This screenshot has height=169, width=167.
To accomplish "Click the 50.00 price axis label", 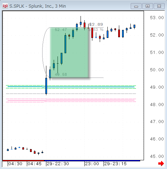I will click(157, 70).
